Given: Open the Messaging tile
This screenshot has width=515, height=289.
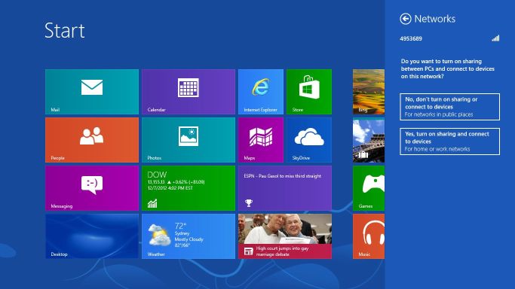Looking at the screenshot, I should point(92,188).
